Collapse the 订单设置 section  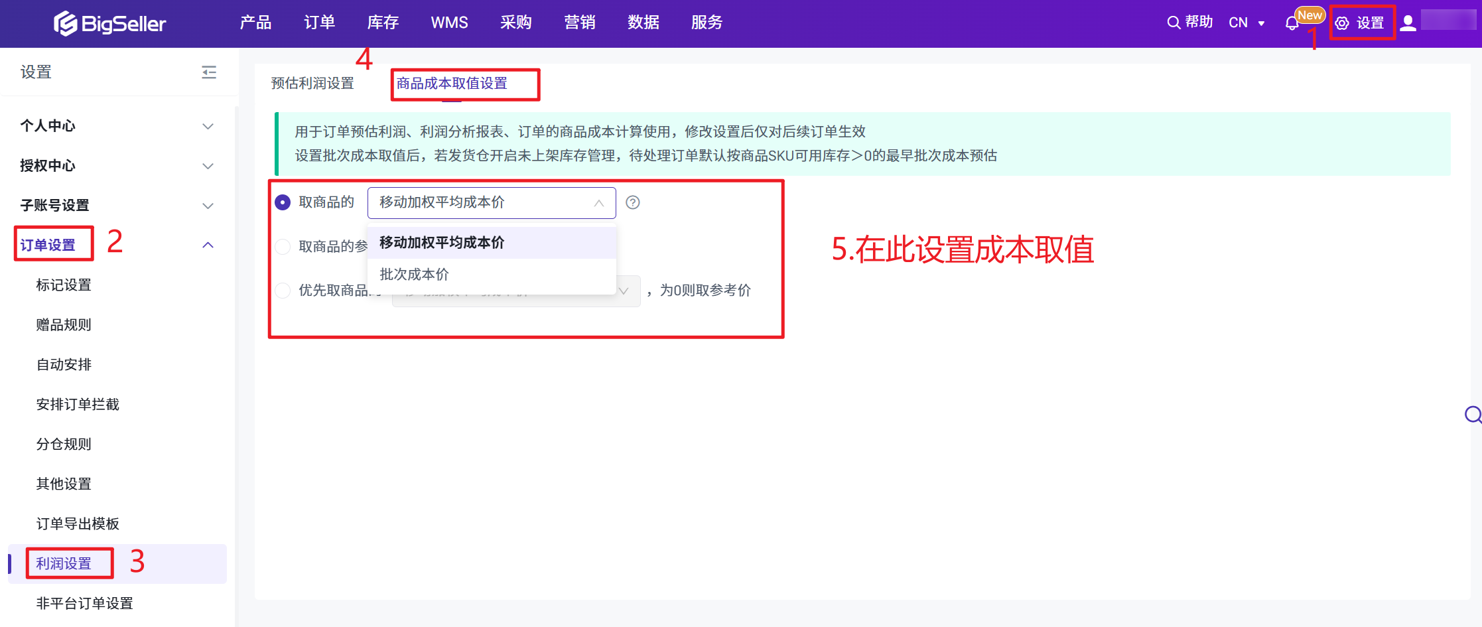[x=208, y=245]
